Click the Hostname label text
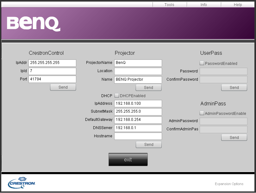The image size is (256, 193). 103,136
